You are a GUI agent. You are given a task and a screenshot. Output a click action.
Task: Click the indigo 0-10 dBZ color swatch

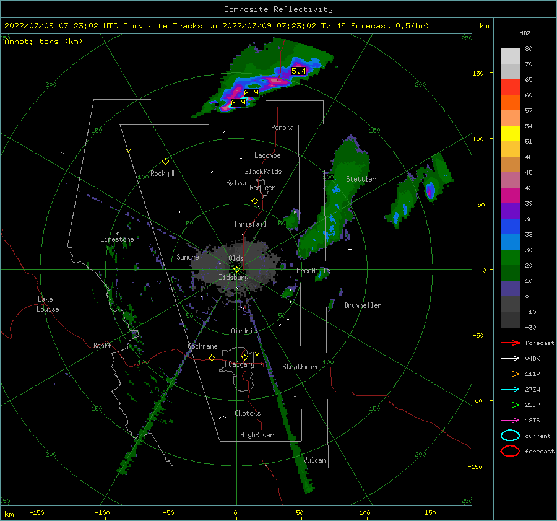point(510,289)
